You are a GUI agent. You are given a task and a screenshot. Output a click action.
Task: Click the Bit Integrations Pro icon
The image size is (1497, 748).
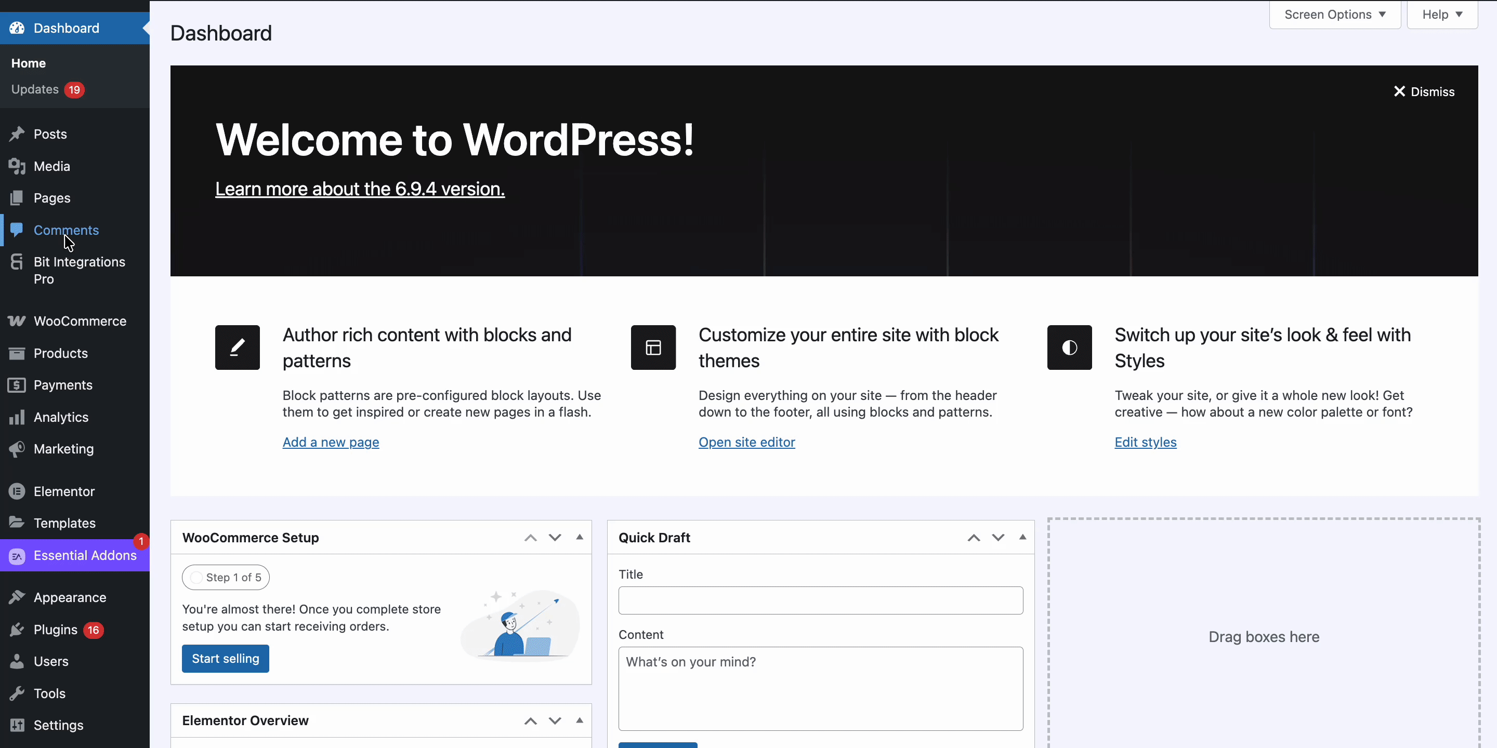[x=17, y=262]
